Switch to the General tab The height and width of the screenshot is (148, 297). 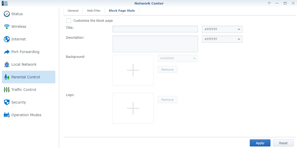pos(73,11)
